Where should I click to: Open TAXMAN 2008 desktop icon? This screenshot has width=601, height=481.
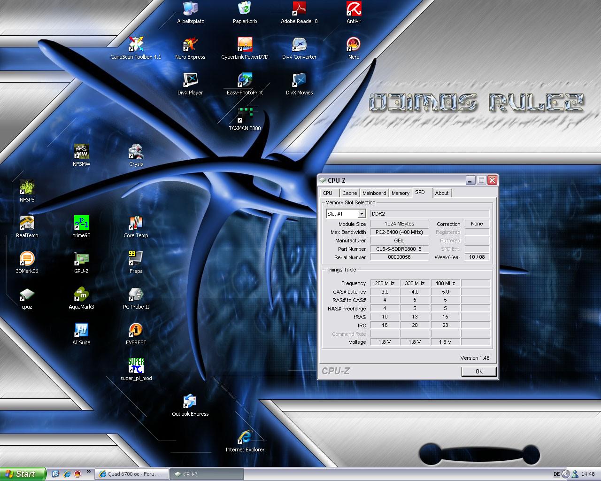point(245,119)
